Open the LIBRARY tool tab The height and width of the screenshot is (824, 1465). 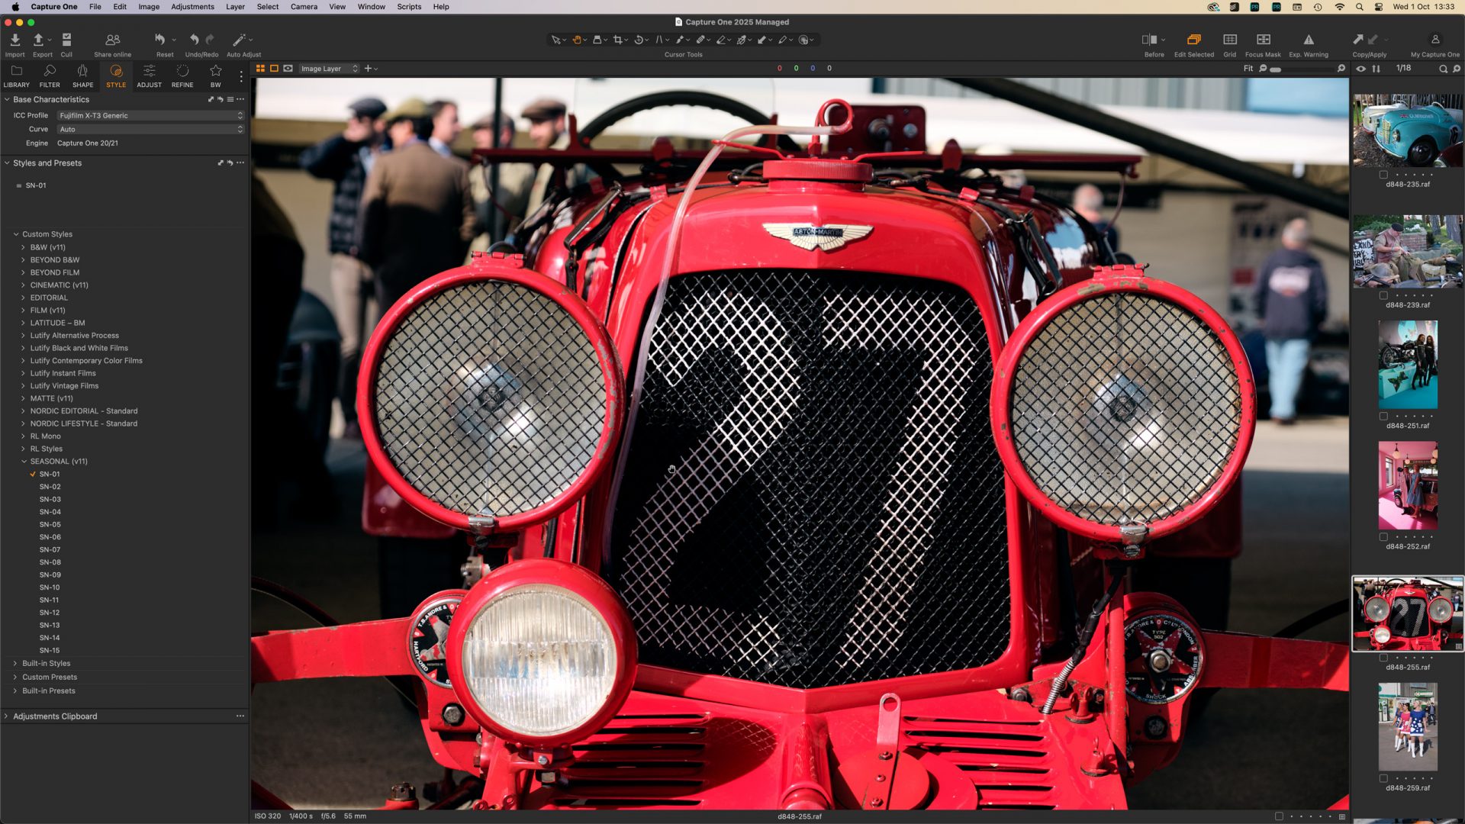16,76
